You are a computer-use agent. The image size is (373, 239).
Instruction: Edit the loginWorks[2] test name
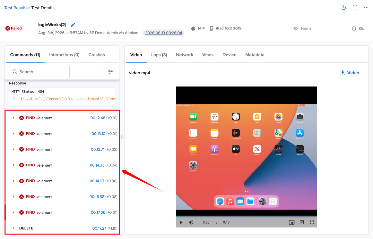[73, 25]
